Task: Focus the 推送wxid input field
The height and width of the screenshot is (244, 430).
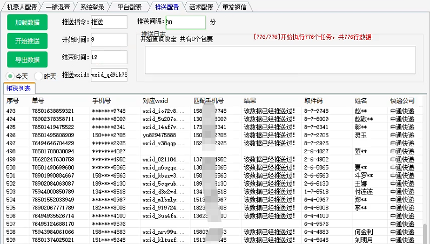Action: 109,74
